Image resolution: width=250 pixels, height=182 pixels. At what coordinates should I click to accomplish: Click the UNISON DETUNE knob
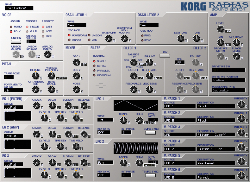pyautogui.click(x=16, y=54)
